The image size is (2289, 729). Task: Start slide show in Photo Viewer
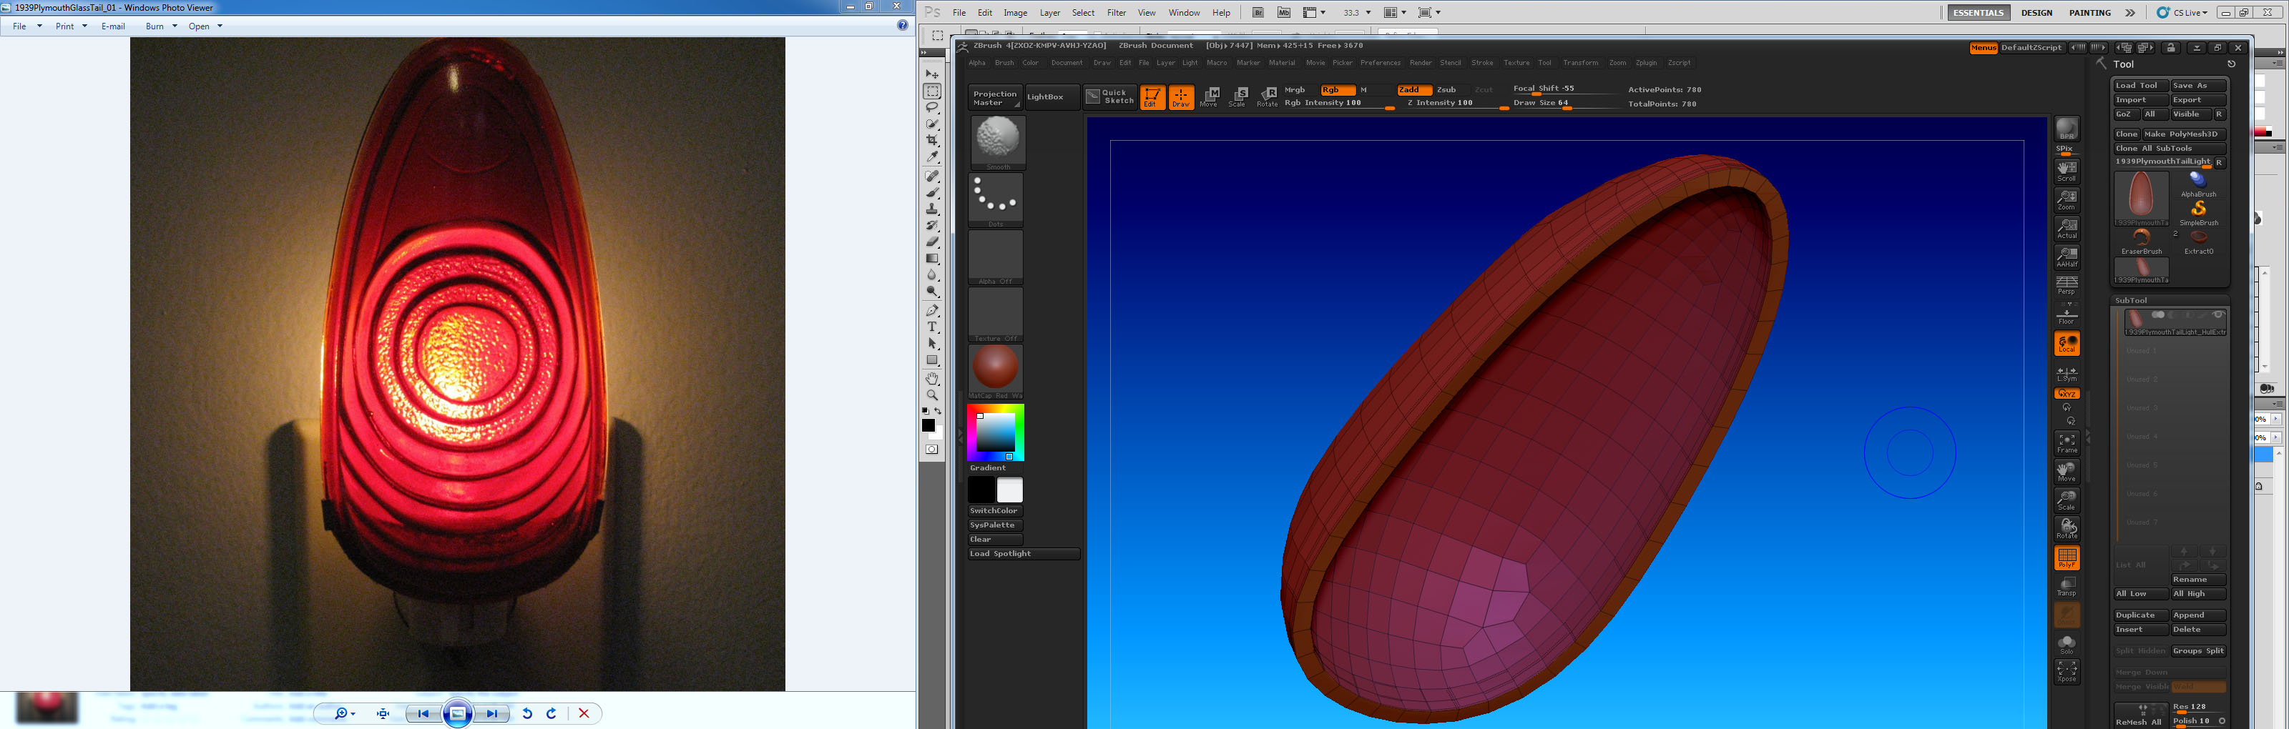coord(458,713)
